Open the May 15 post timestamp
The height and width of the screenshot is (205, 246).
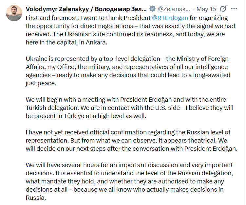pyautogui.click(x=206, y=9)
